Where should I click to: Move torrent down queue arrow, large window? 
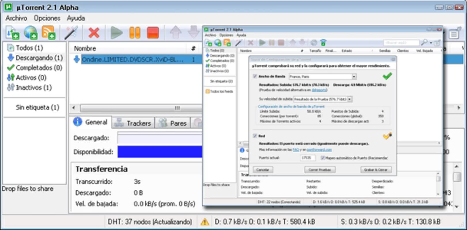coord(194,32)
